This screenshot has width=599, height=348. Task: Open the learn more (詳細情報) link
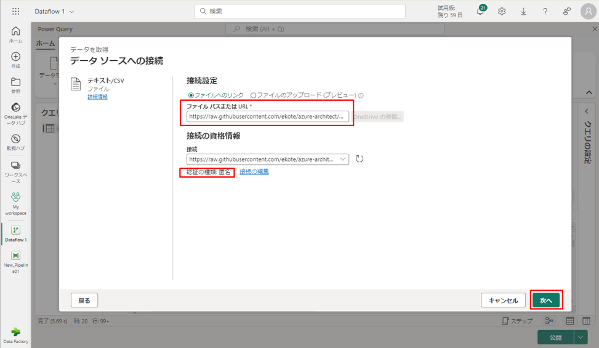pyautogui.click(x=97, y=97)
